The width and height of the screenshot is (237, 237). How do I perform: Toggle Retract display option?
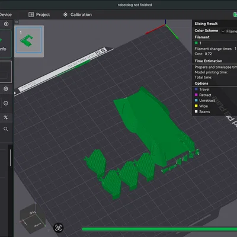(x=203, y=95)
